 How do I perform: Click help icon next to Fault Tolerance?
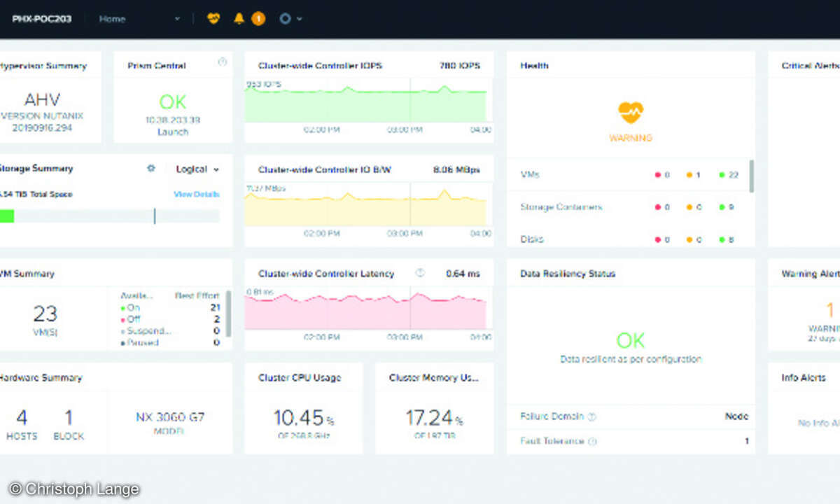591,442
